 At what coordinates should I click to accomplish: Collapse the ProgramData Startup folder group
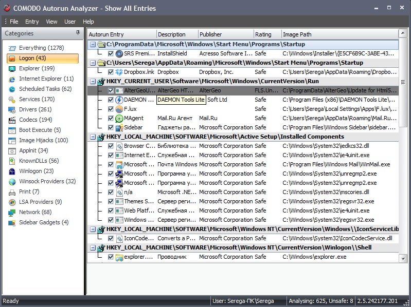click(93, 45)
